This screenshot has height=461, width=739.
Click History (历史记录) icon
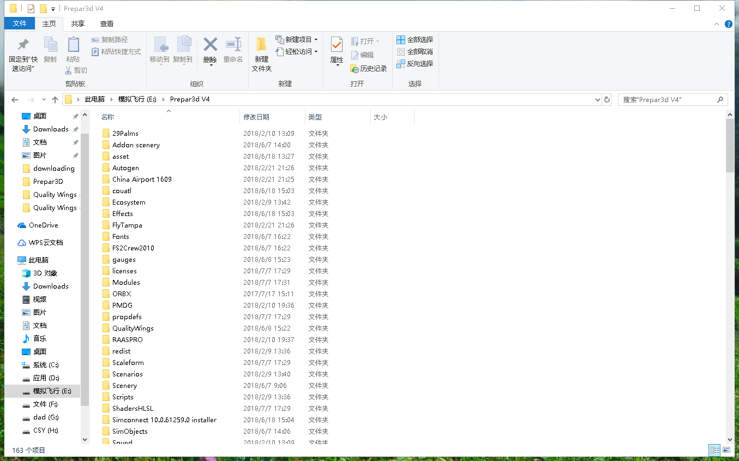tap(355, 69)
